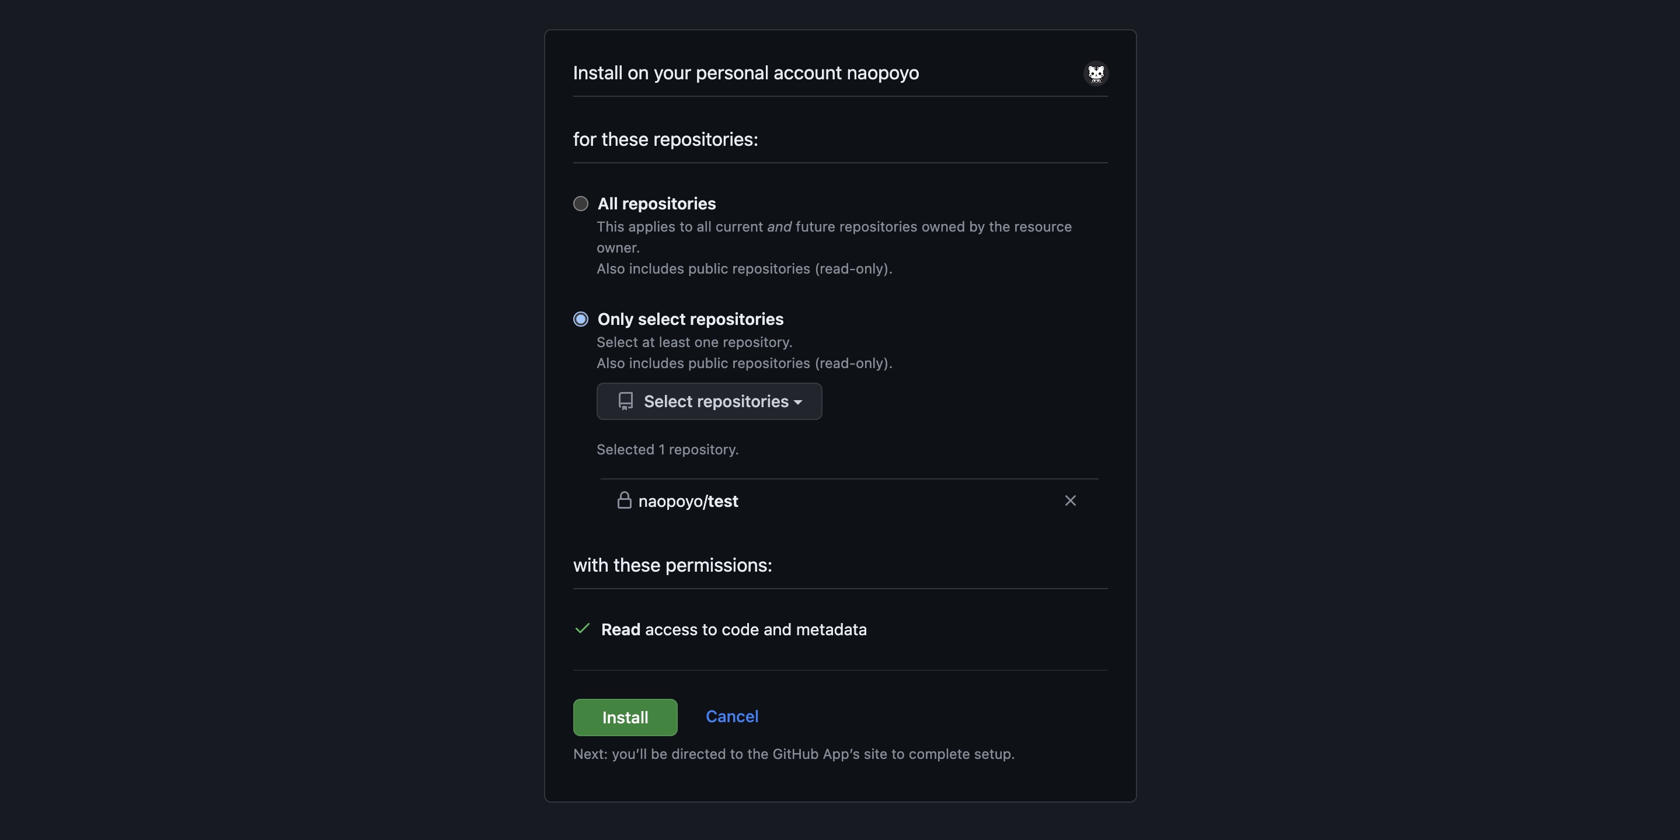Click the Cancel link
This screenshot has width=1680, height=840.
[731, 716]
